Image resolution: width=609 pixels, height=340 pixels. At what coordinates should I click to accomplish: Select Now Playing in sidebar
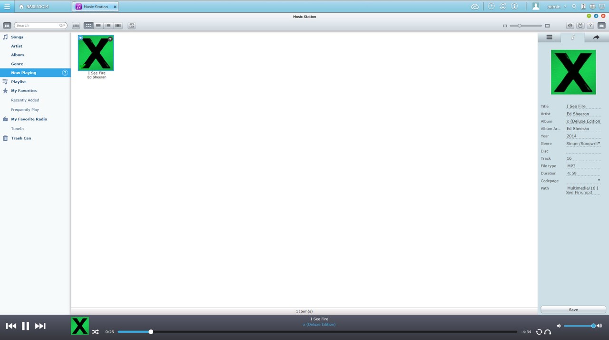pos(35,73)
